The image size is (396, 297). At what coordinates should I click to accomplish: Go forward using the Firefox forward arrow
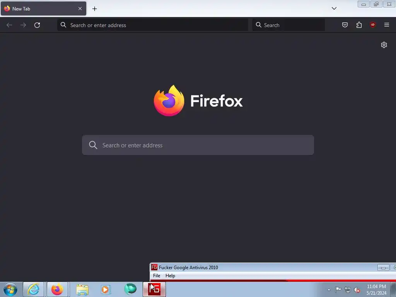click(x=23, y=25)
